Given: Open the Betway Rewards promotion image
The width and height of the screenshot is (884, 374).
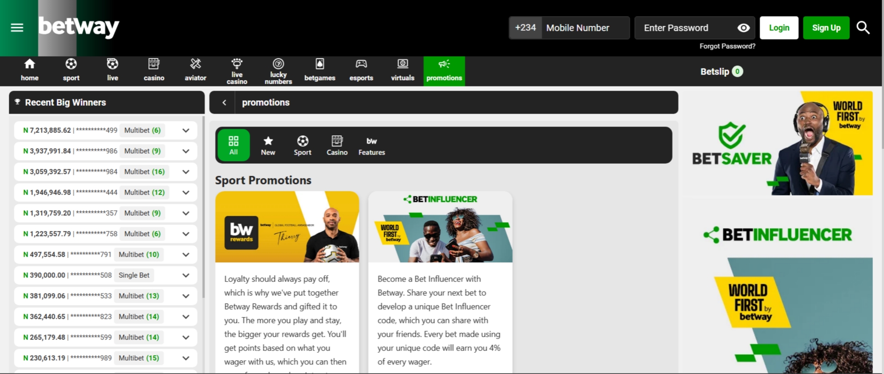Looking at the screenshot, I should coord(287,227).
